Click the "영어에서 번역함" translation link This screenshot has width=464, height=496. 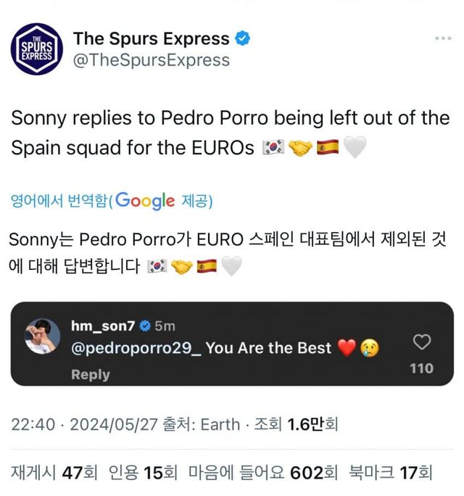click(x=59, y=201)
